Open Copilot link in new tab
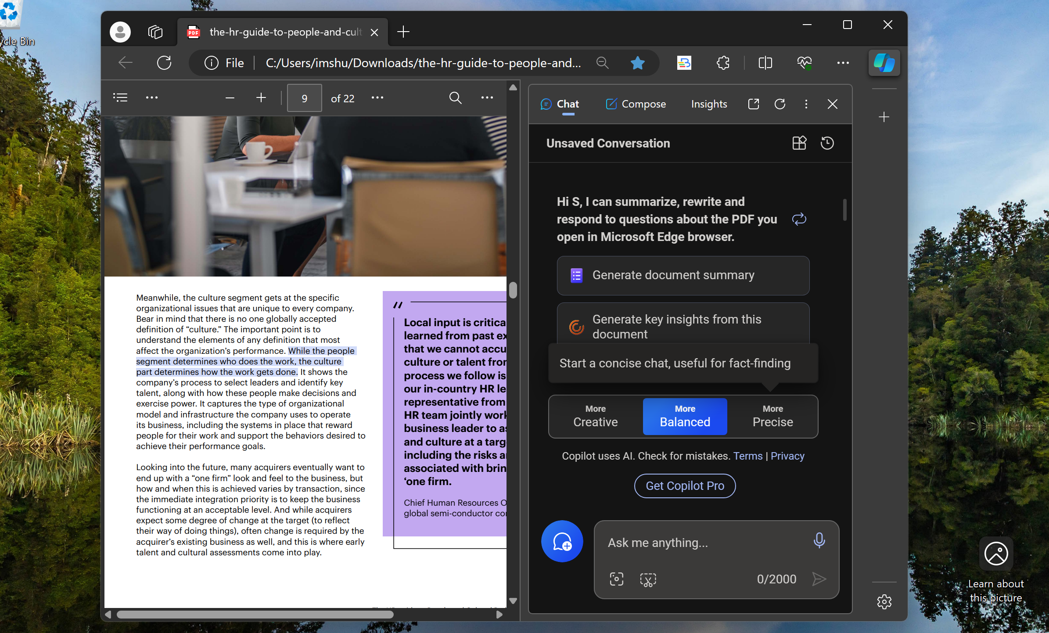 [753, 104]
